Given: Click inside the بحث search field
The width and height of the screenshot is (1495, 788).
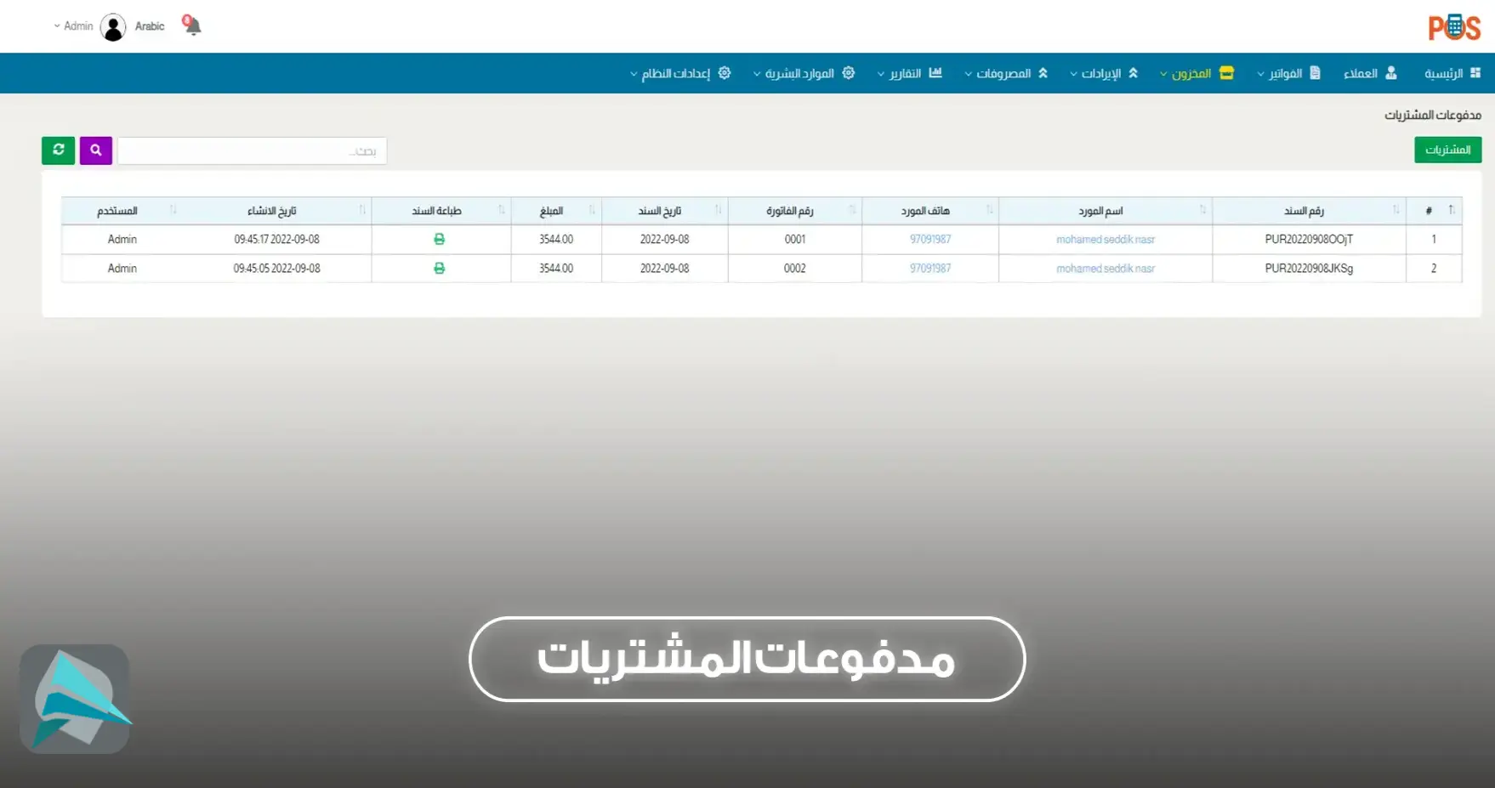Looking at the screenshot, I should click(252, 151).
